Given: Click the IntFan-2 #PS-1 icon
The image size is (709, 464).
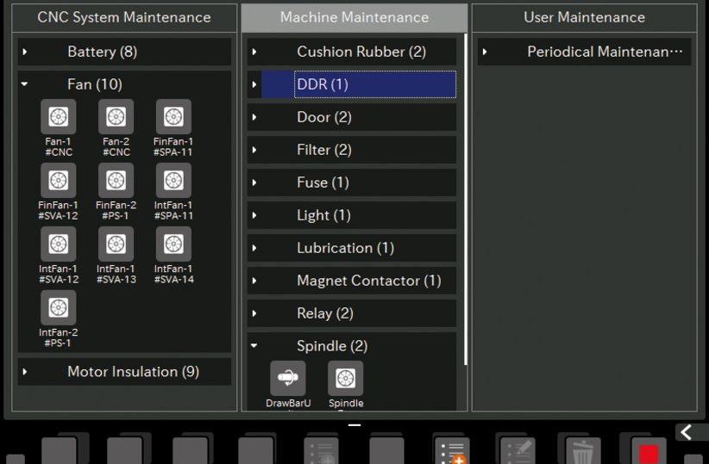Looking at the screenshot, I should tap(59, 308).
